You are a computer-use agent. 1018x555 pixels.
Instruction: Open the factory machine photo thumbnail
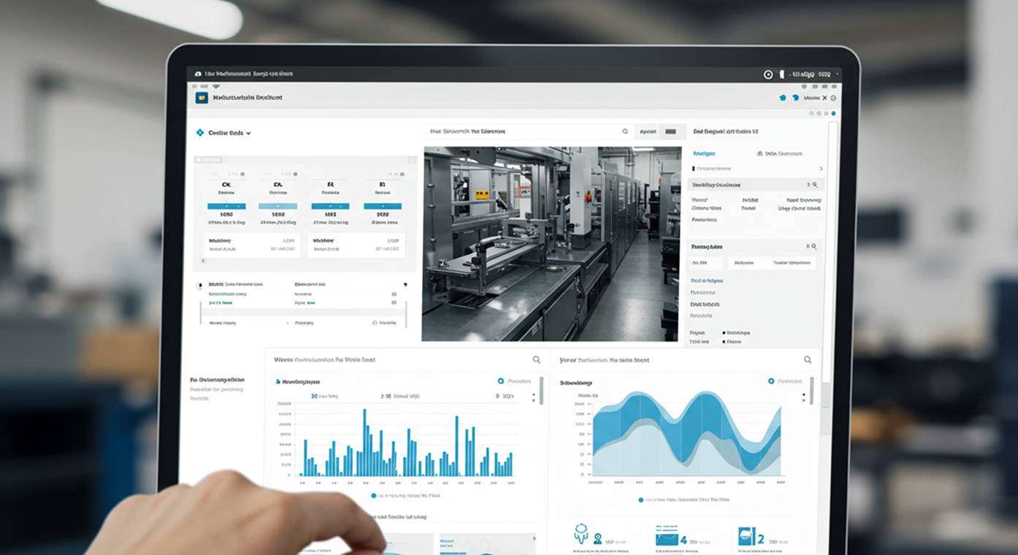point(551,244)
